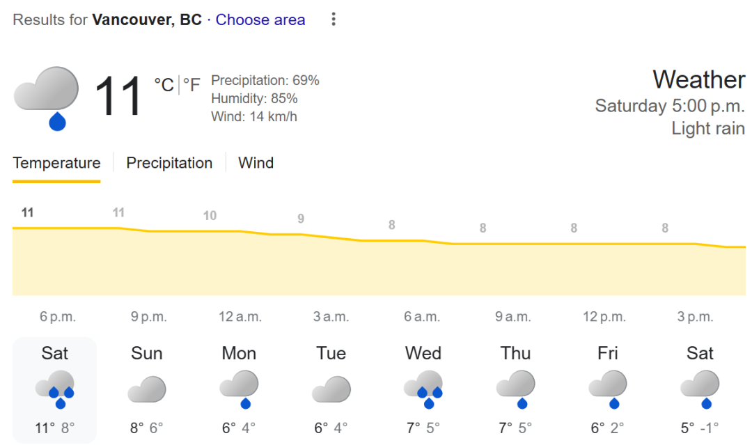Select the last Saturday forecast icon
The image size is (752, 445).
point(700,389)
